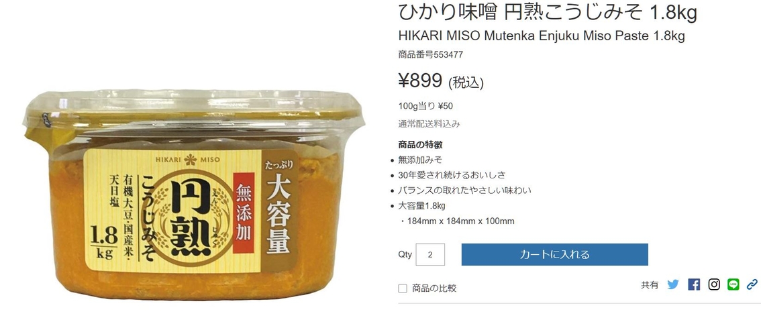The width and height of the screenshot is (761, 322).
Task: Share the product via LINE
Action: [733, 284]
